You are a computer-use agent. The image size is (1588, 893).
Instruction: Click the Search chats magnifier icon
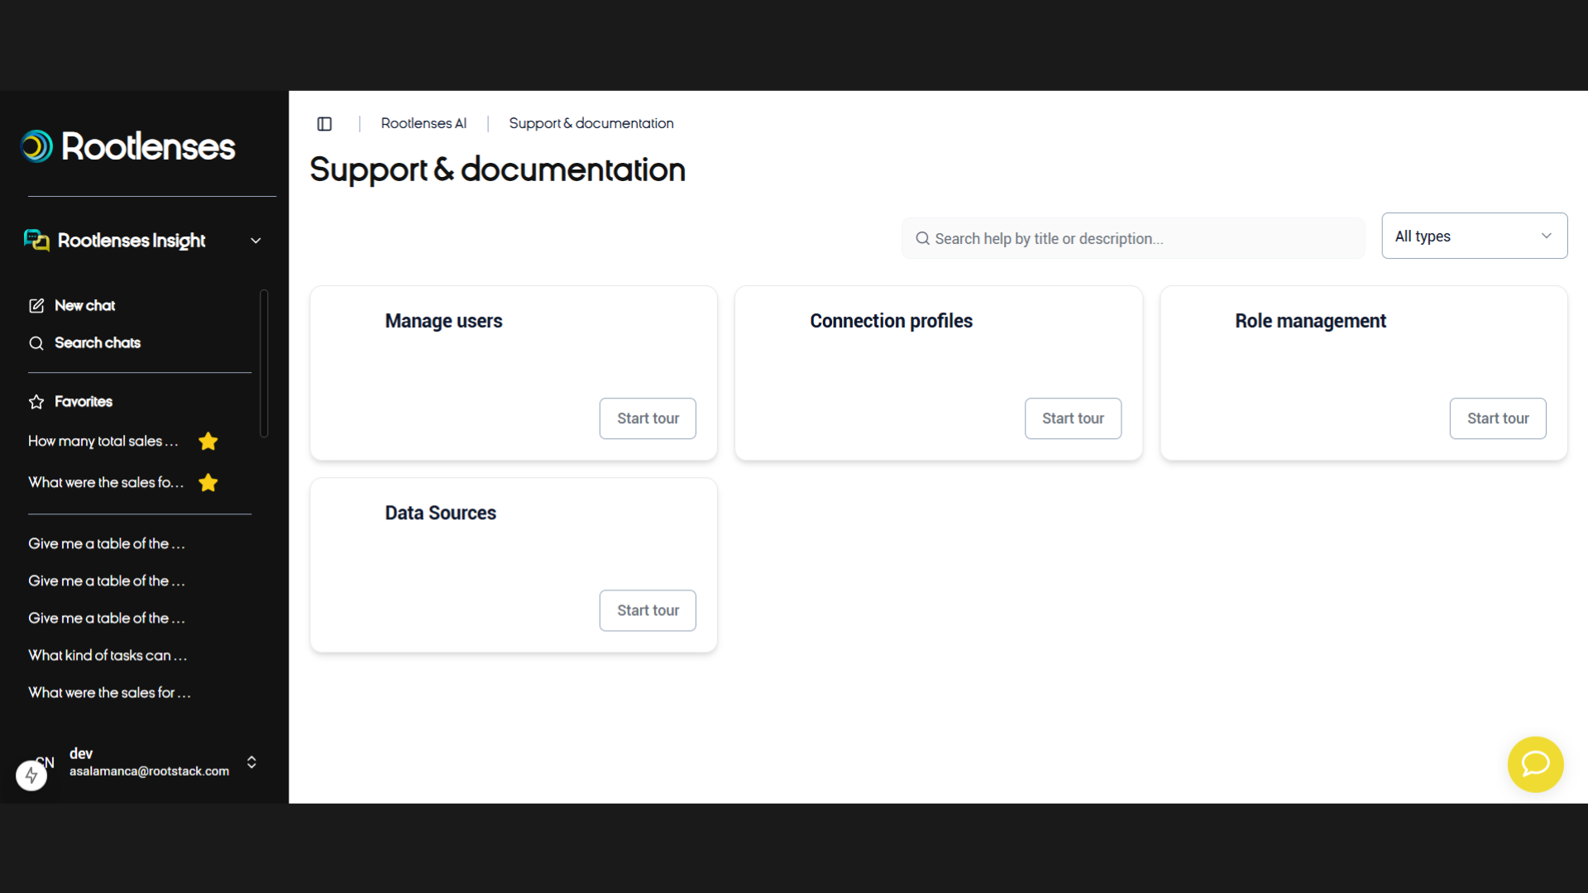(x=36, y=343)
